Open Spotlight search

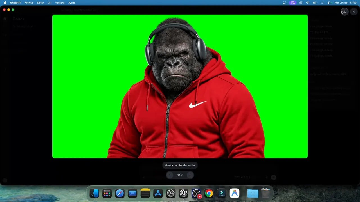(322, 3)
